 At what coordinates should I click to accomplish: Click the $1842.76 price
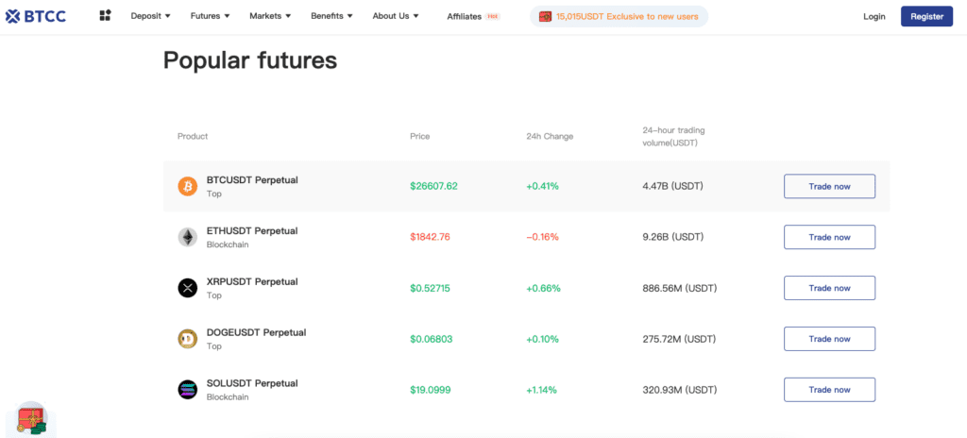[430, 237]
